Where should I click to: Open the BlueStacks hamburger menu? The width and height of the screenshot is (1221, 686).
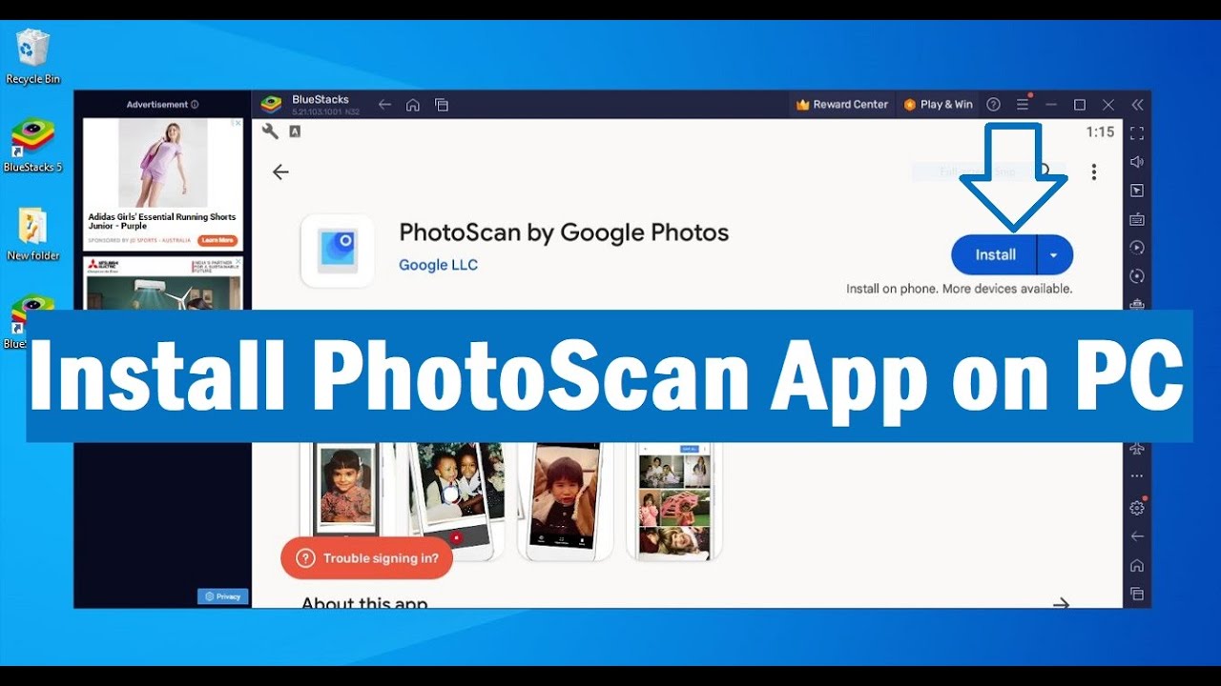coord(1023,105)
